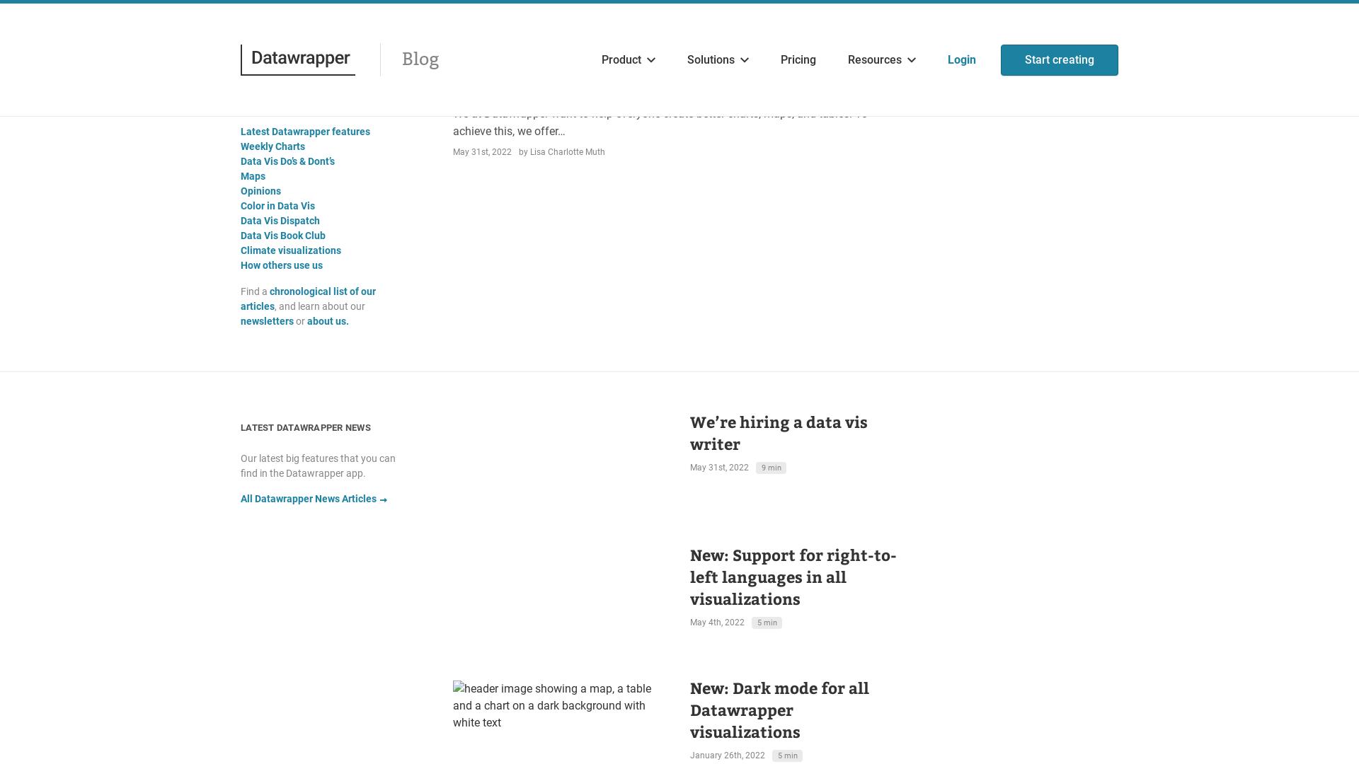Expand the Resources menu
The width and height of the screenshot is (1359, 764).
(x=882, y=60)
